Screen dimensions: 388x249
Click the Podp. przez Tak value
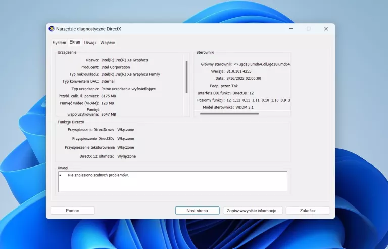point(234,86)
